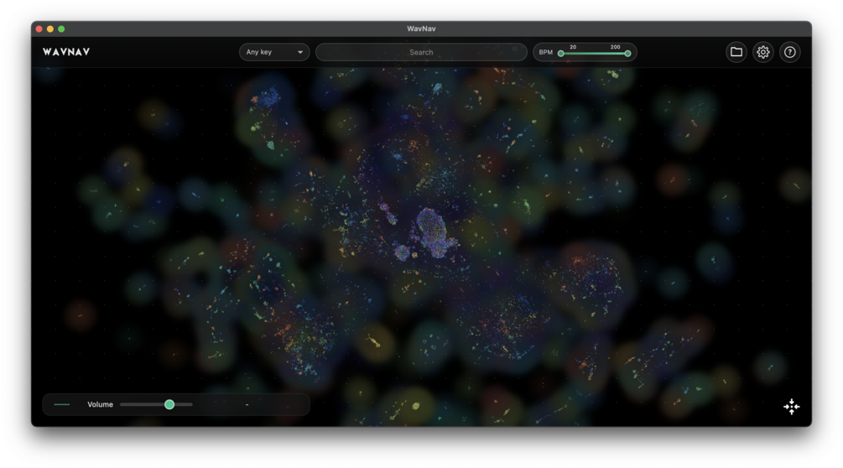Click the red close window button
Screen dimensions: 843x468
coord(39,29)
